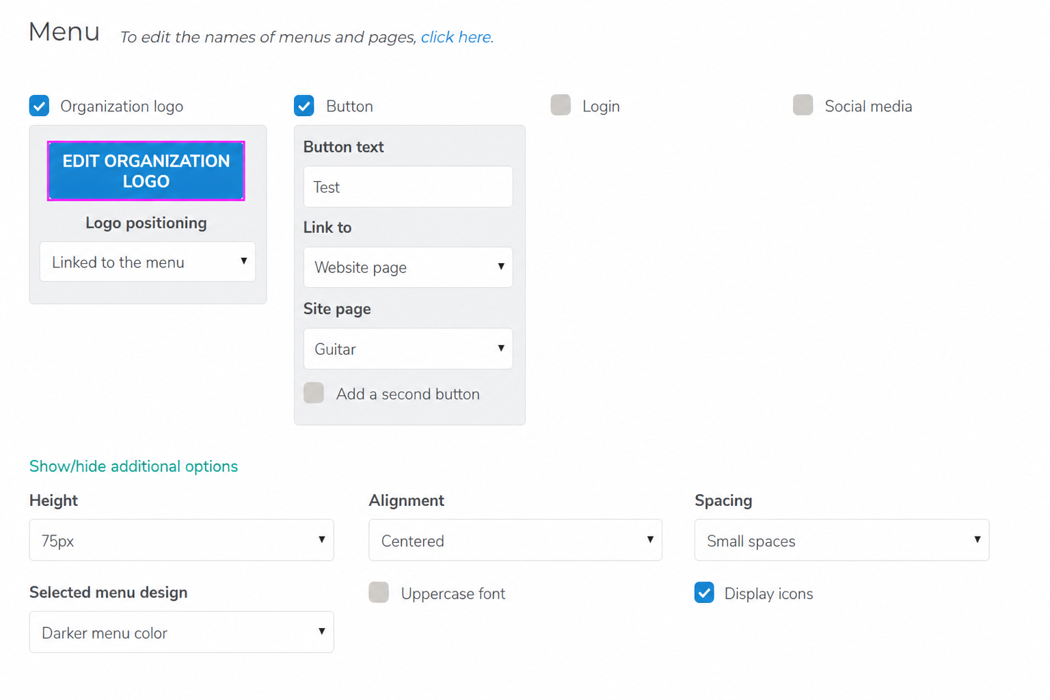Click the Height label
Screen dimensions: 1050x700
tap(53, 500)
